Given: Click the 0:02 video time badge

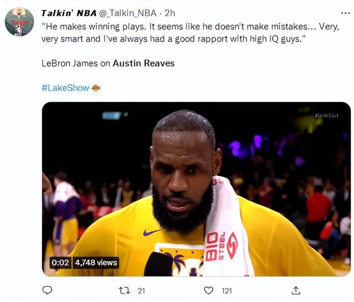Looking at the screenshot, I should pyautogui.click(x=59, y=262).
